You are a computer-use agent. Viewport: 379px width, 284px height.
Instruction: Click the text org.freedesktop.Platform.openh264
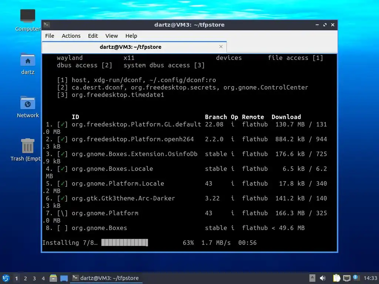pyautogui.click(x=133, y=139)
